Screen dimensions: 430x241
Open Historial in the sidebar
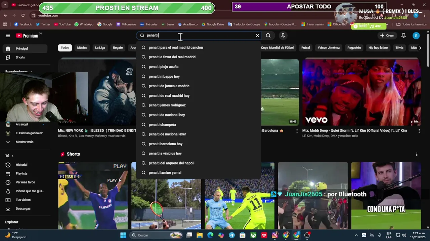(x=25, y=165)
